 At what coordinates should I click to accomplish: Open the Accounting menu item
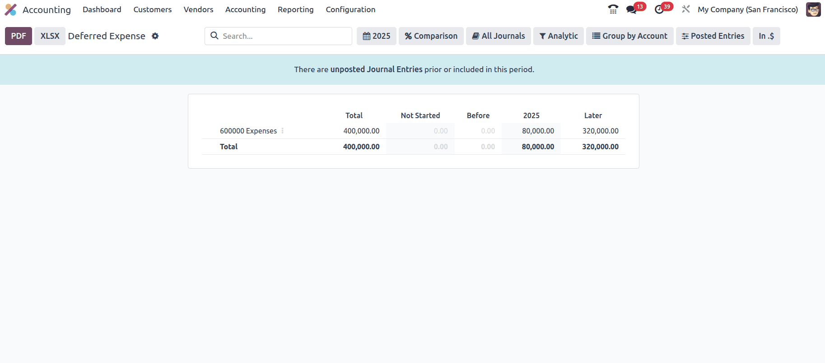coord(245,9)
